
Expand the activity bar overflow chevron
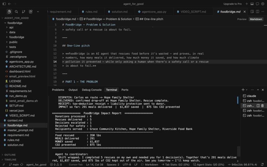[x=38, y=12]
